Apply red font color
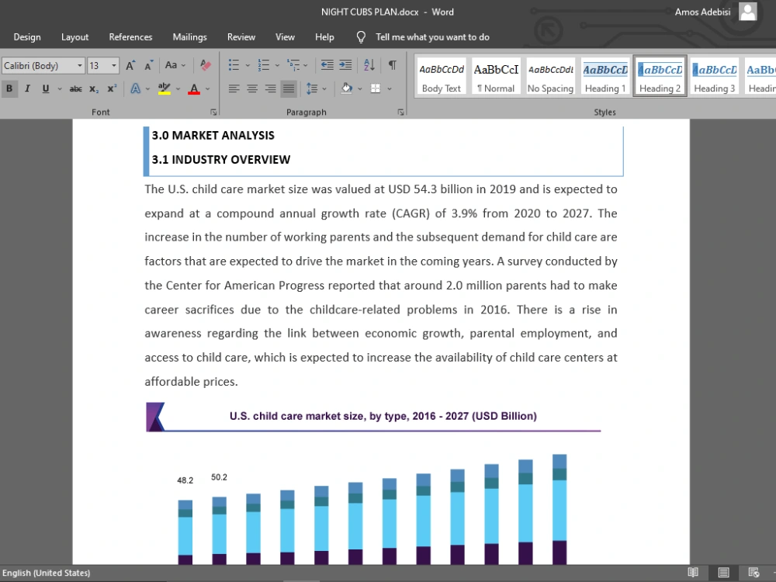Image resolution: width=776 pixels, height=582 pixels. coord(194,88)
